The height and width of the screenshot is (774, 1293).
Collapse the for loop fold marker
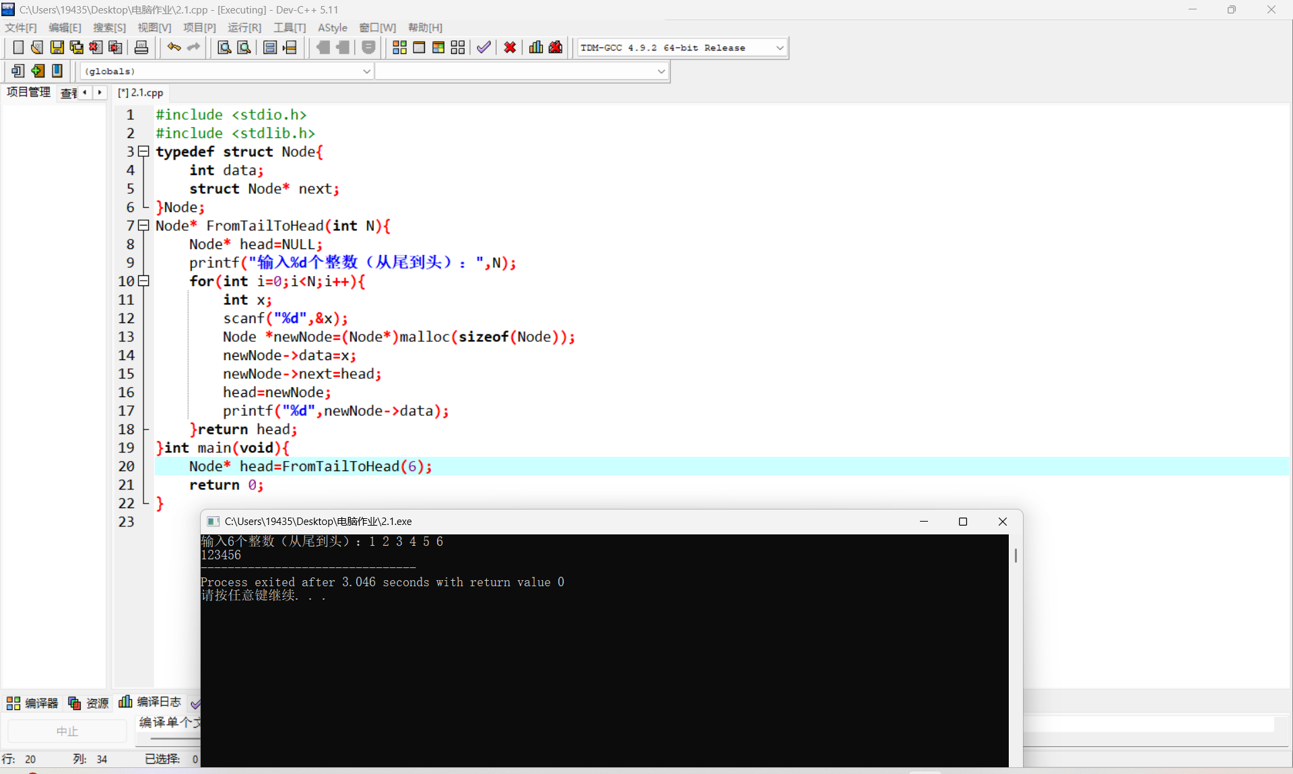tap(143, 281)
